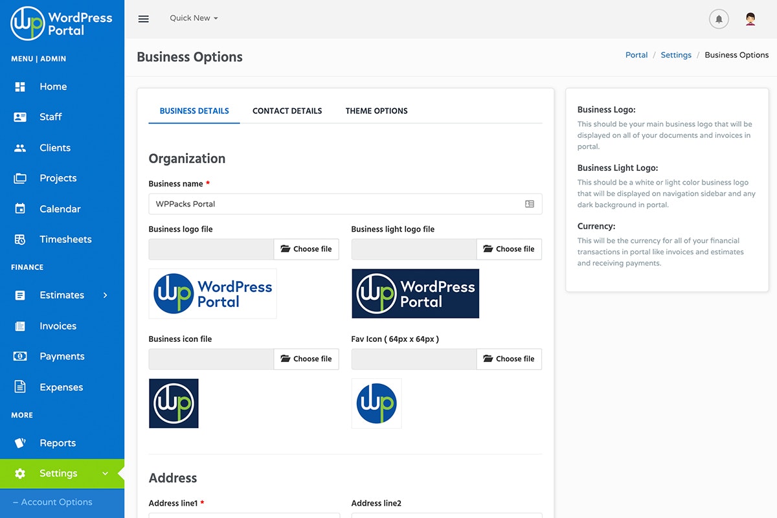Click the notification bell icon
The height and width of the screenshot is (518, 777).
[x=719, y=19]
